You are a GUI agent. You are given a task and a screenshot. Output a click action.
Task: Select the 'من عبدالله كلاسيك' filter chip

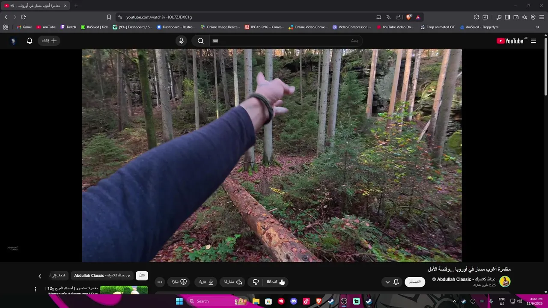click(102, 275)
